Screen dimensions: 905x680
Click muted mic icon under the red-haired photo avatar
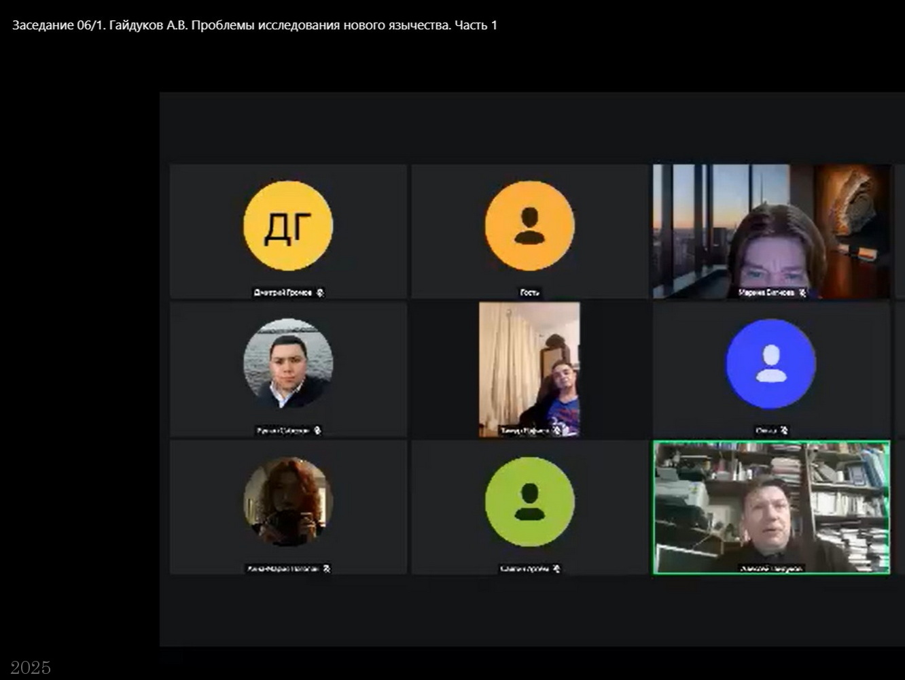pos(326,568)
